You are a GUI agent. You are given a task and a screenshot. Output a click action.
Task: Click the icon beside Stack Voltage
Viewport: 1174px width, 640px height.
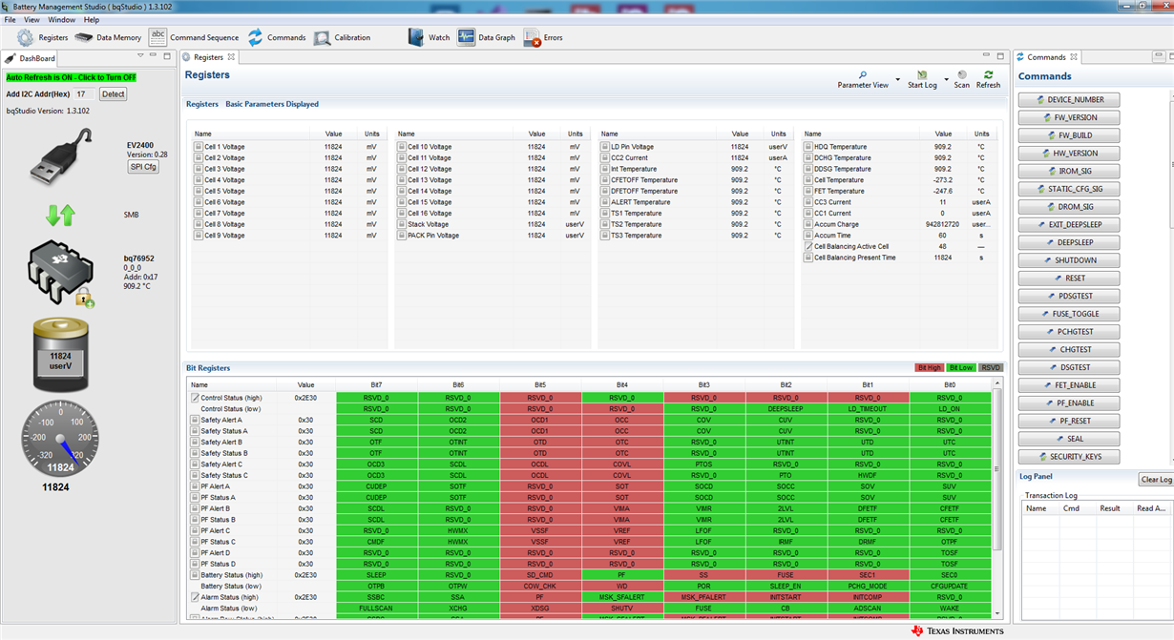tap(402, 224)
